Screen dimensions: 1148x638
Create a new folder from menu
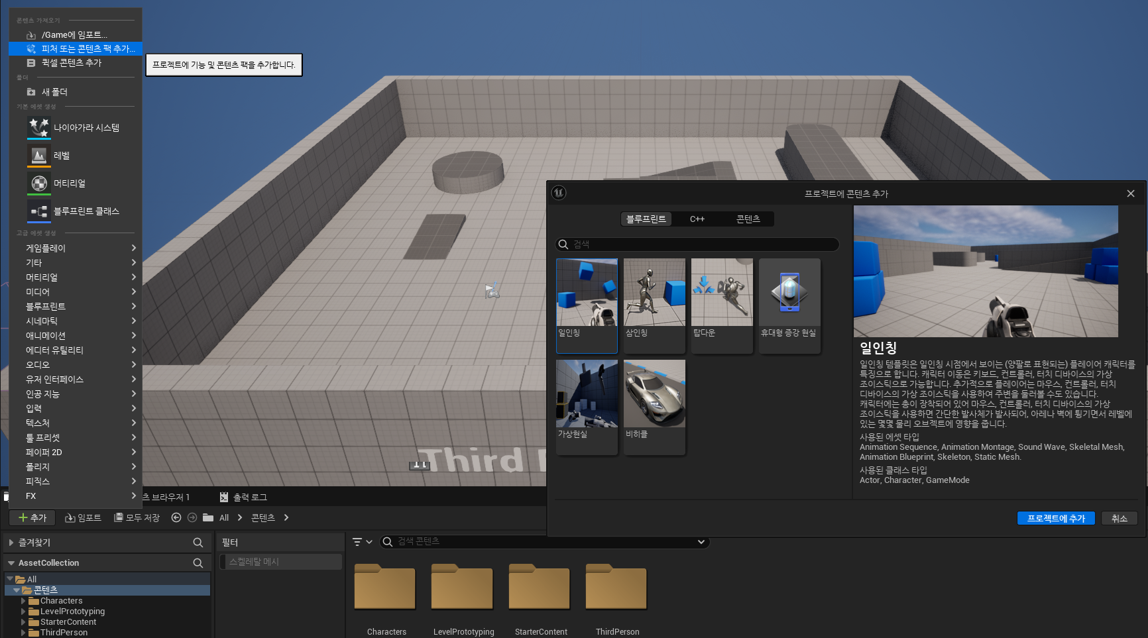(x=75, y=91)
